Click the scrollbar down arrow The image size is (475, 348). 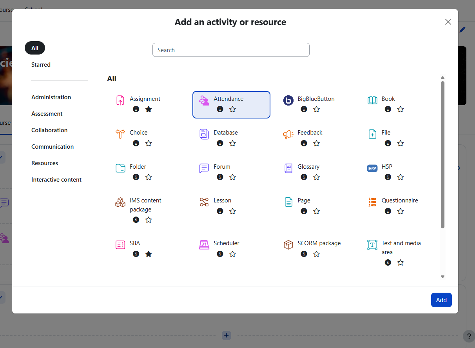tap(443, 277)
